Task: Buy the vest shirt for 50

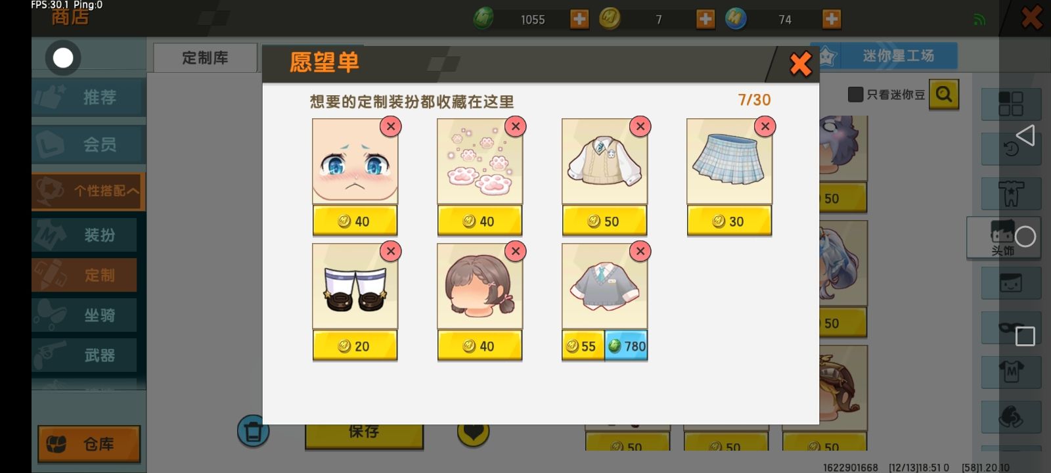Action: [604, 221]
